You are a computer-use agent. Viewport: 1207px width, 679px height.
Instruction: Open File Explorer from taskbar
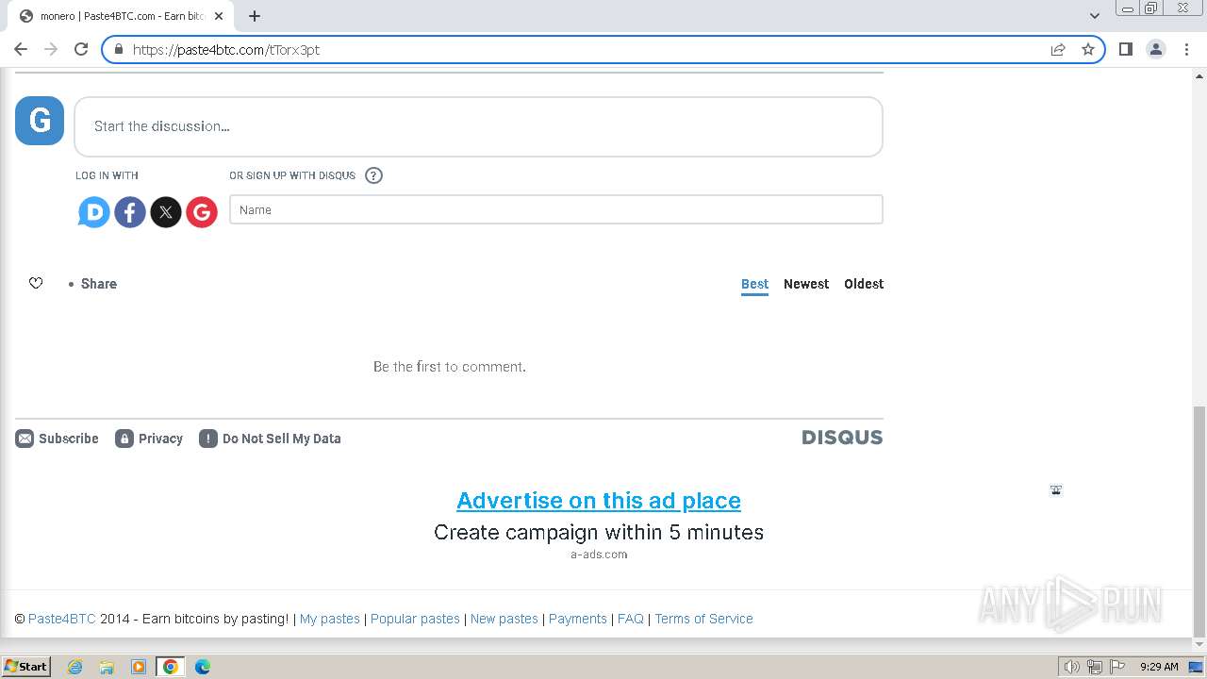pos(107,667)
